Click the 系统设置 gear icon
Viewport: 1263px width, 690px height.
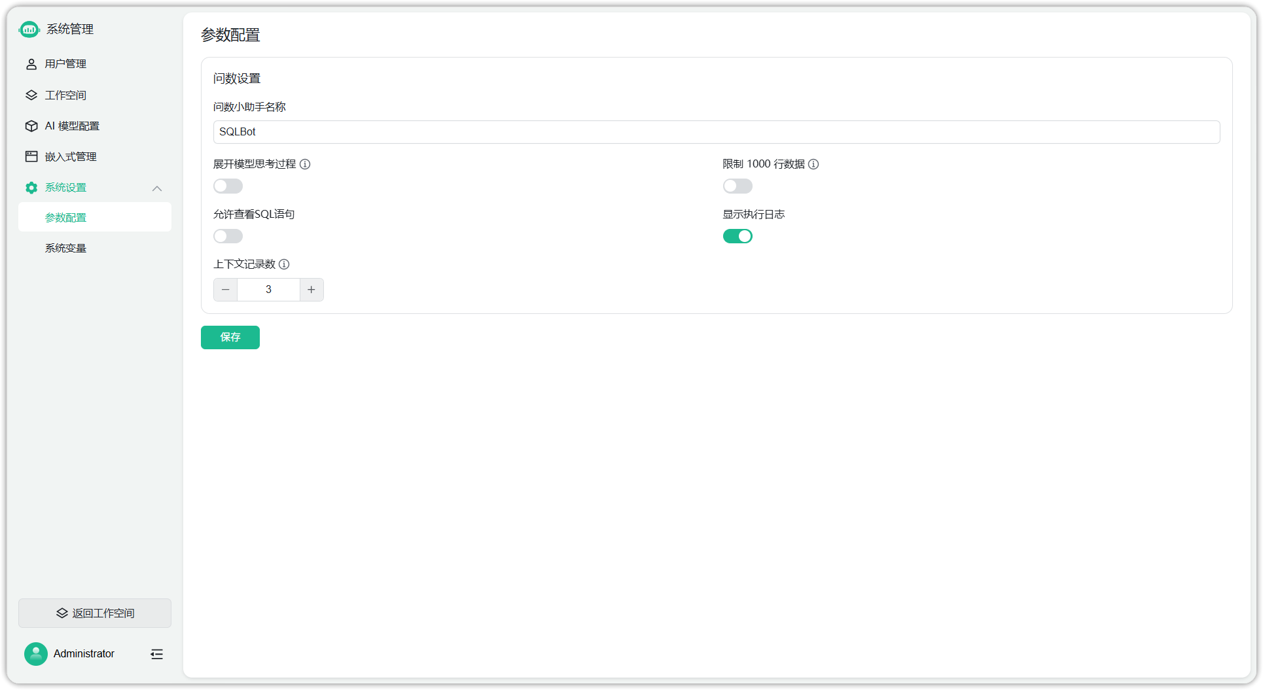pyautogui.click(x=31, y=188)
